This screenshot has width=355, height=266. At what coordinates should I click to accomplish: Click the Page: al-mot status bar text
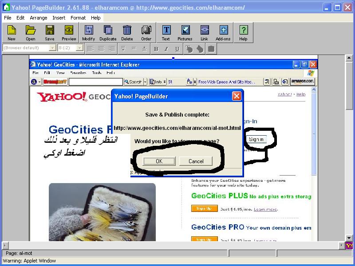(19, 253)
